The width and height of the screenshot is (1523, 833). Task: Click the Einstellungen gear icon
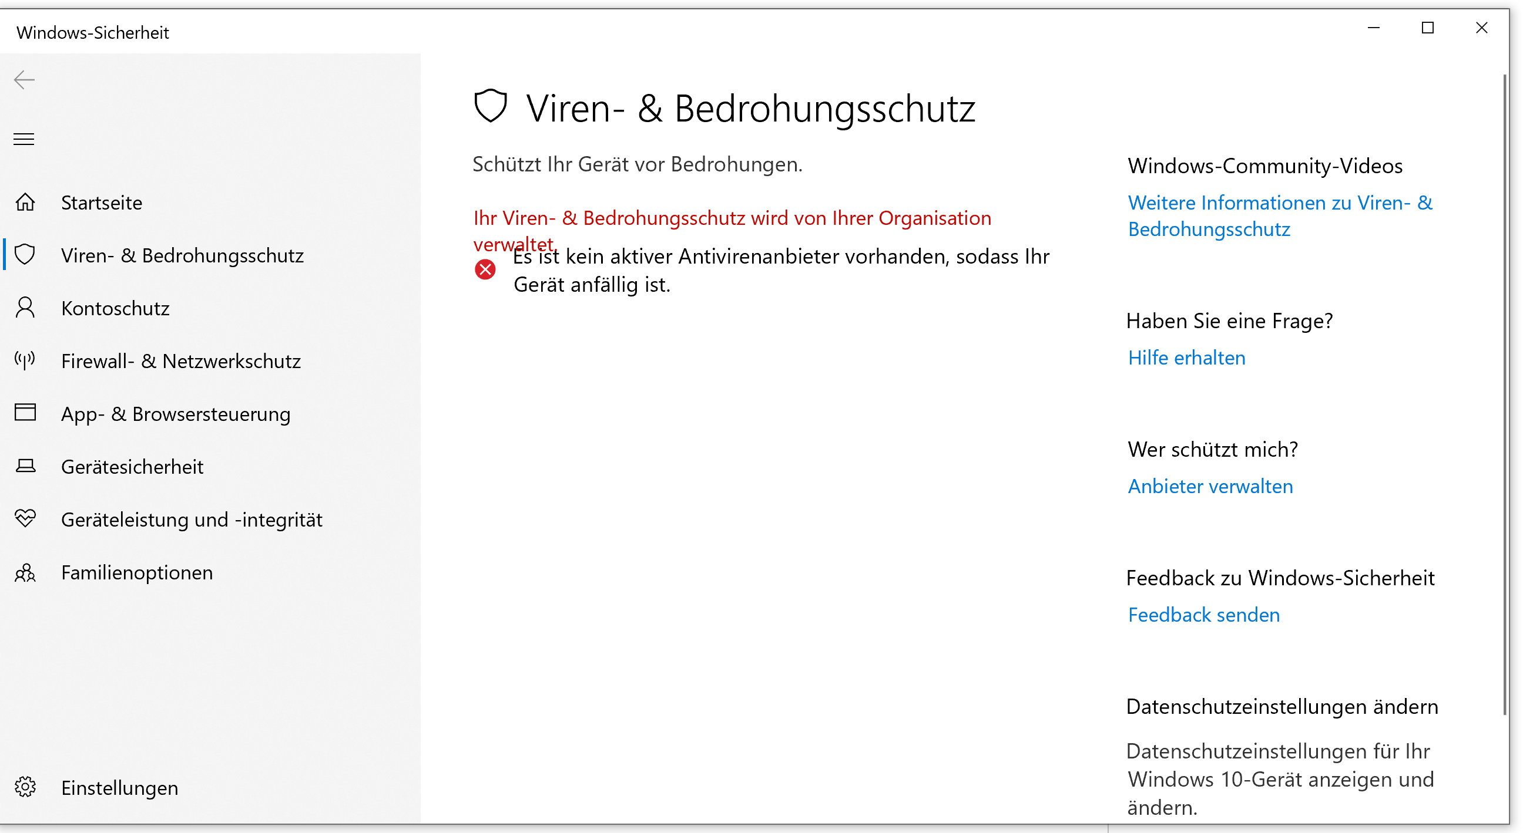[25, 787]
